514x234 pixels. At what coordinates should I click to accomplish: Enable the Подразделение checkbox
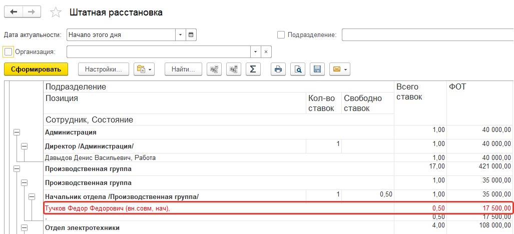coord(281,34)
